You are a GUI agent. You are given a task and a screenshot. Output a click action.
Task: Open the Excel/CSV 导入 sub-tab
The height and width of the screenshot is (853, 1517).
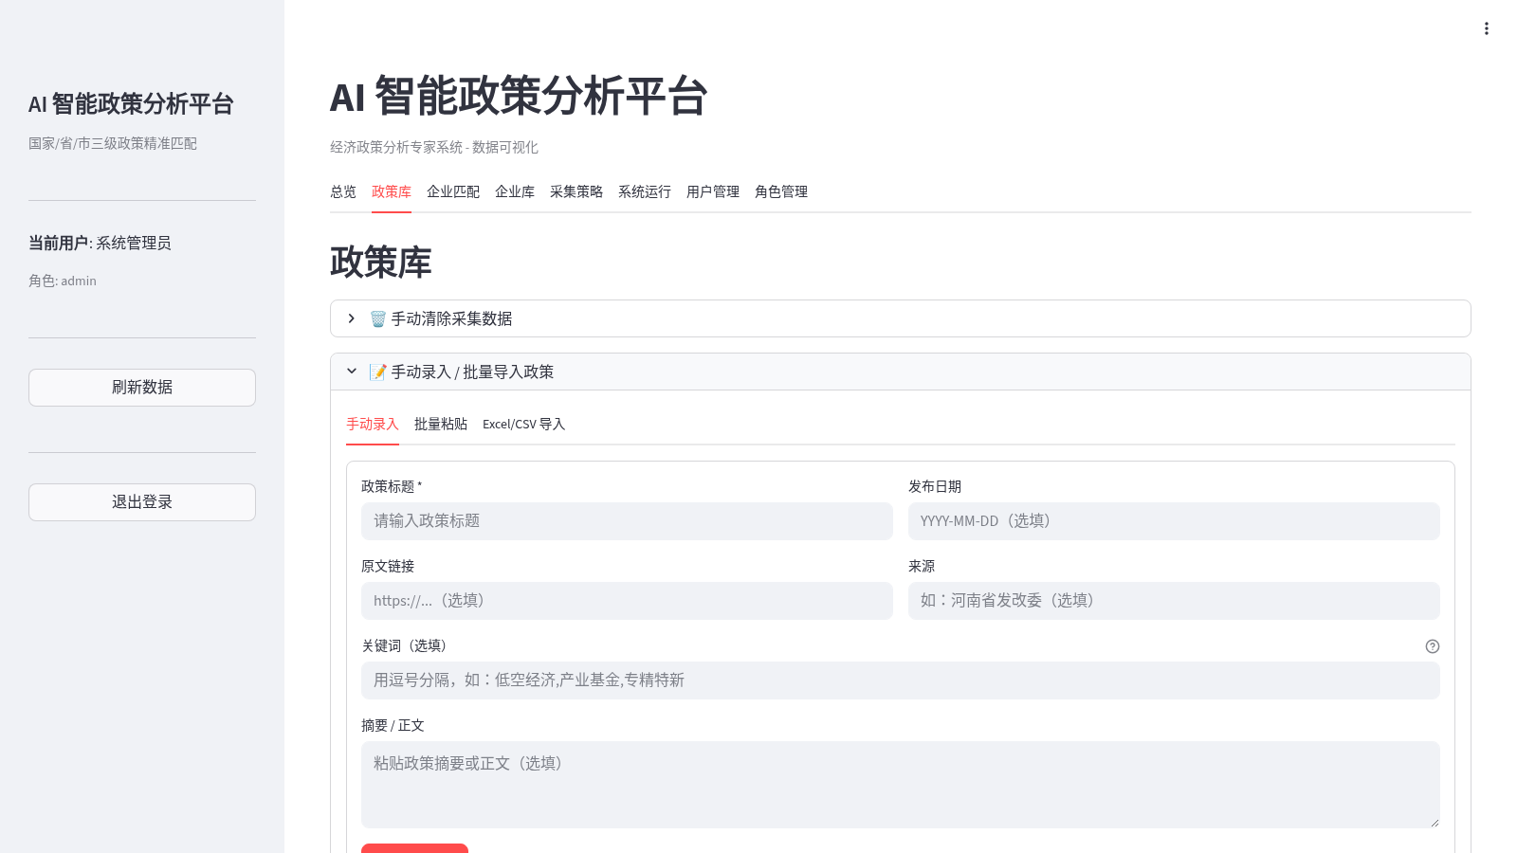523,424
